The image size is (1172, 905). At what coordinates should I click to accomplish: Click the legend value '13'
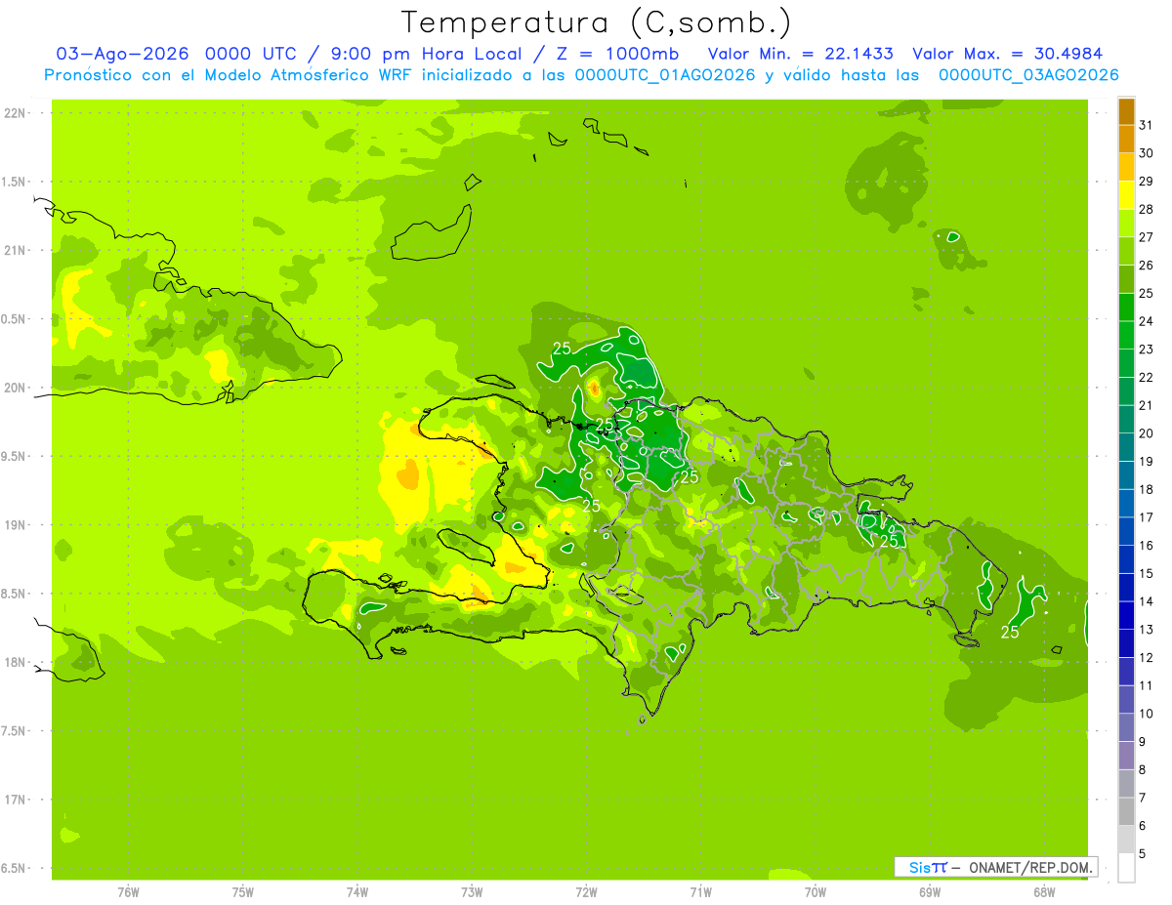[1146, 630]
